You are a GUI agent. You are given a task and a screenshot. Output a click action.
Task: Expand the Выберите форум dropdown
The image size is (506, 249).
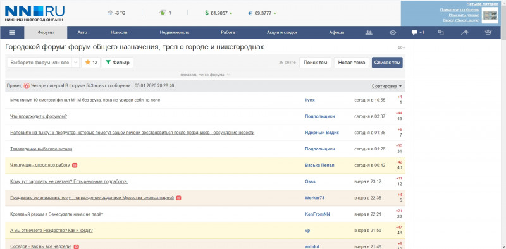pos(44,63)
